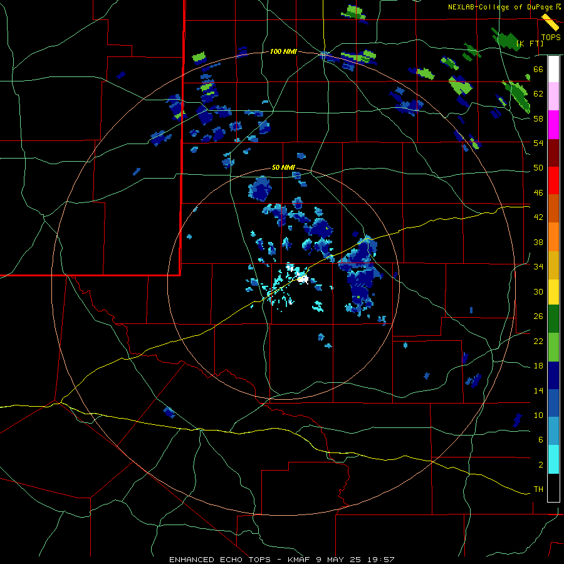Click the yellow striped icon in top-right corner

pos(550,23)
